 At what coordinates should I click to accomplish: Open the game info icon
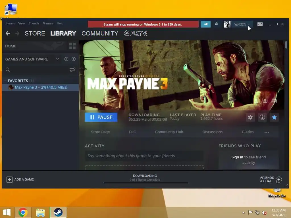262,117
